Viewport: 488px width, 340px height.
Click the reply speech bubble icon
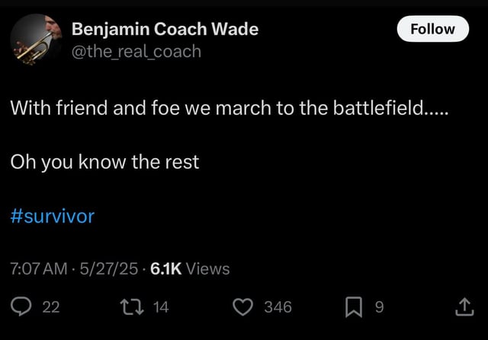[x=20, y=307]
